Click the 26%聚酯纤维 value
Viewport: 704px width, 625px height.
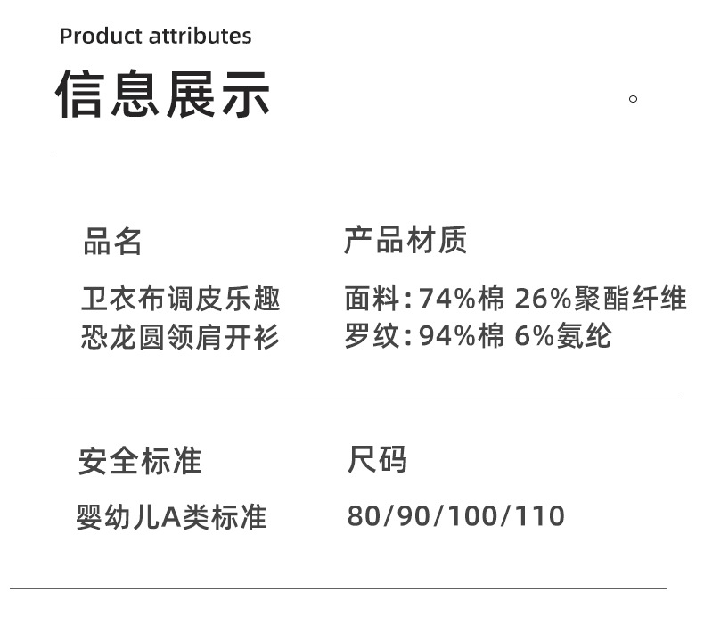coord(601,299)
